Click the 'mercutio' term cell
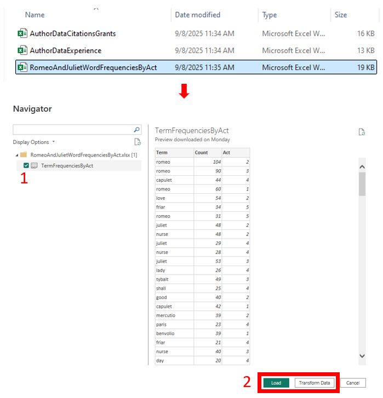The width and height of the screenshot is (383, 398). point(174,315)
